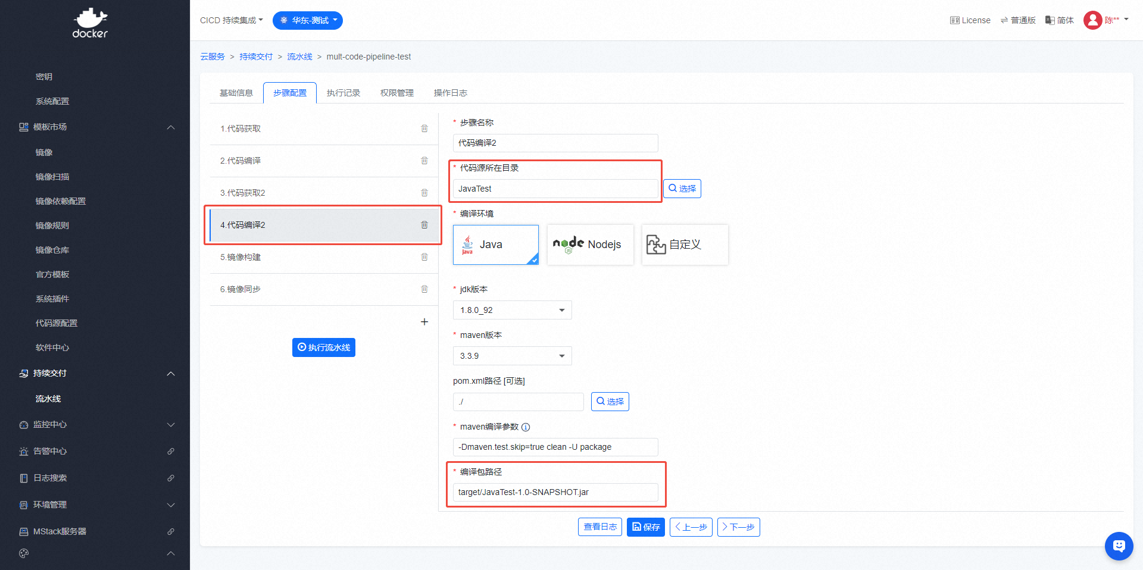This screenshot has width=1143, height=570.
Task: Click the 执行流水线 button
Action: (323, 347)
